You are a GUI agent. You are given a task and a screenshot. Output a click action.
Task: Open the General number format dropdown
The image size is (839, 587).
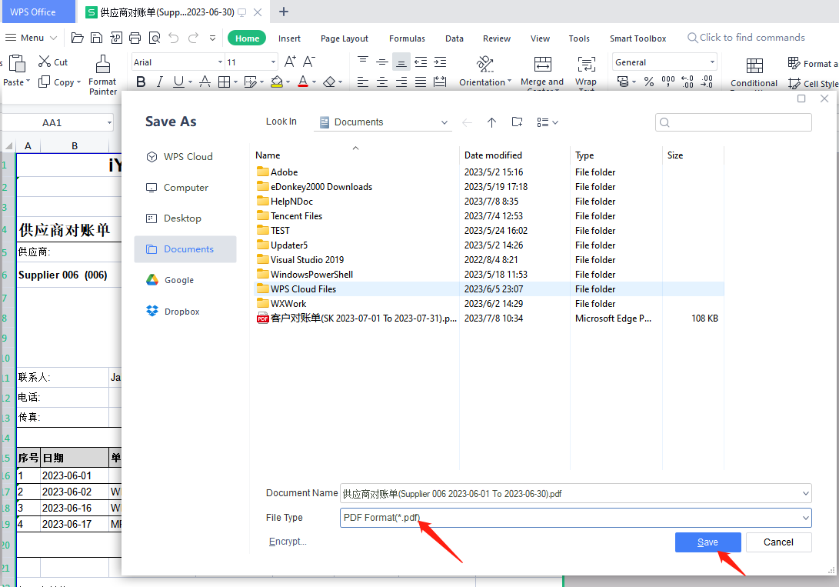(x=713, y=62)
